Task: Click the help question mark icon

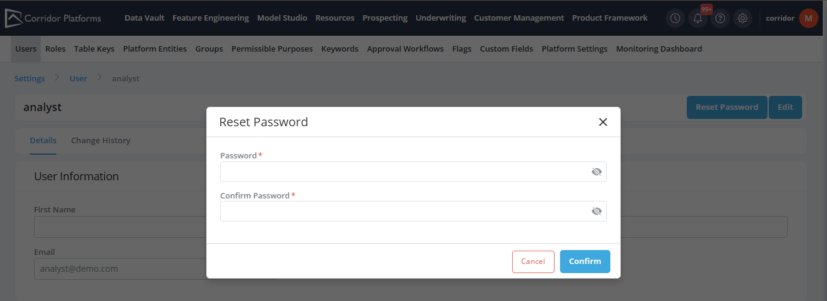Action: click(x=720, y=18)
